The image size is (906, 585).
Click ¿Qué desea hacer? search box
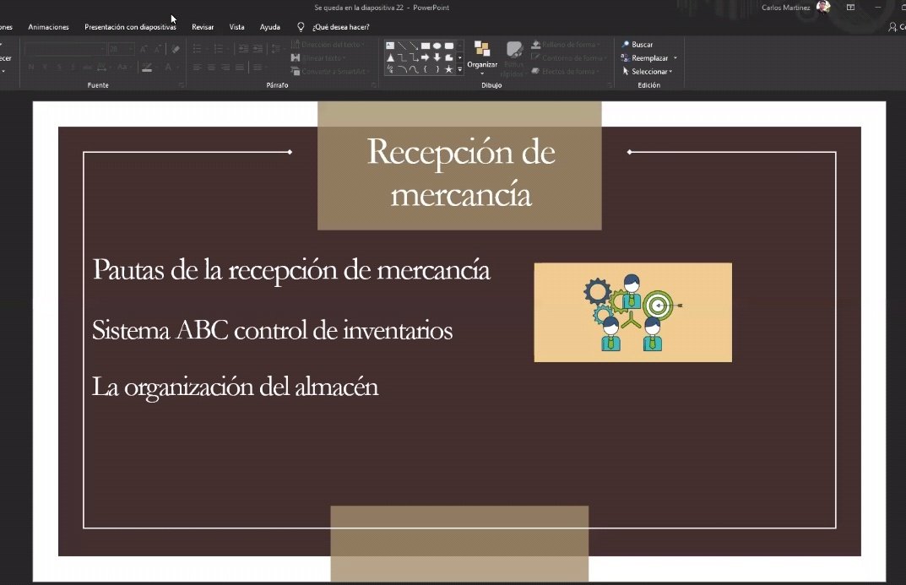coord(341,27)
